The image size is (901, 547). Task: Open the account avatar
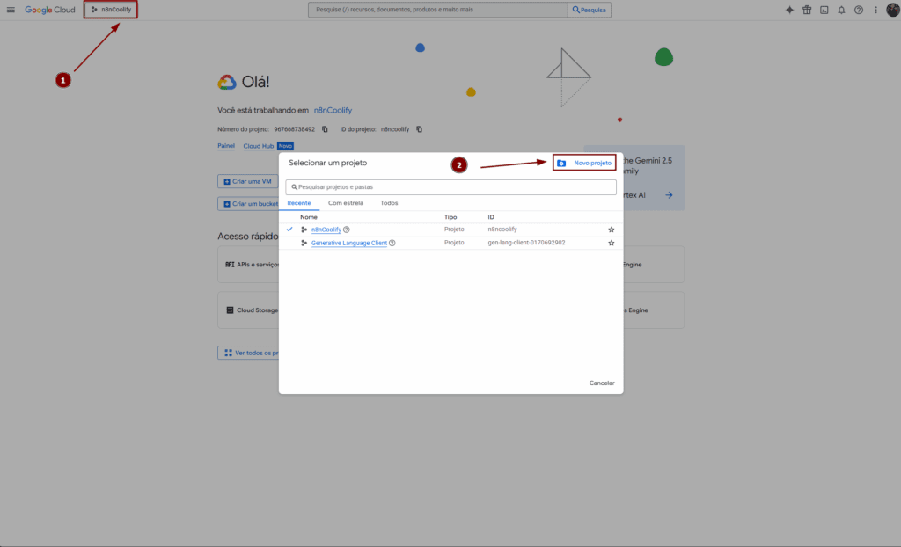pyautogui.click(x=893, y=9)
